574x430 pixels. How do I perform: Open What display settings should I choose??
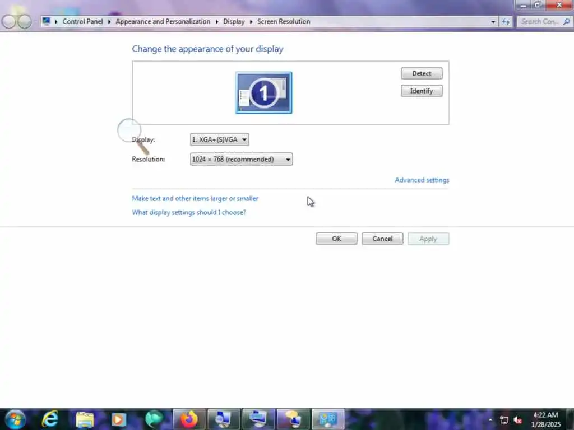pos(189,212)
